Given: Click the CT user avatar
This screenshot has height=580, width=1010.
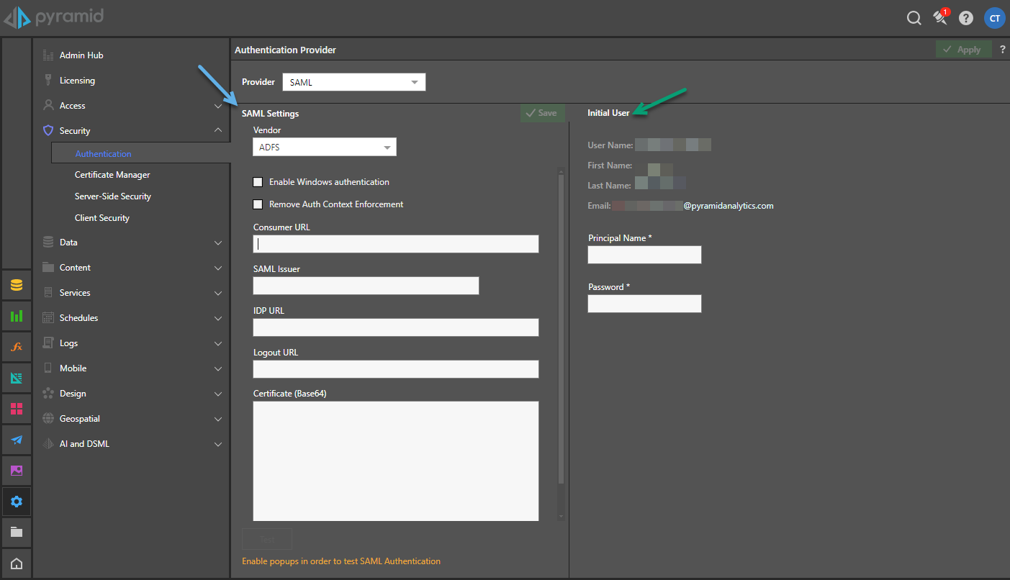Looking at the screenshot, I should (994, 19).
